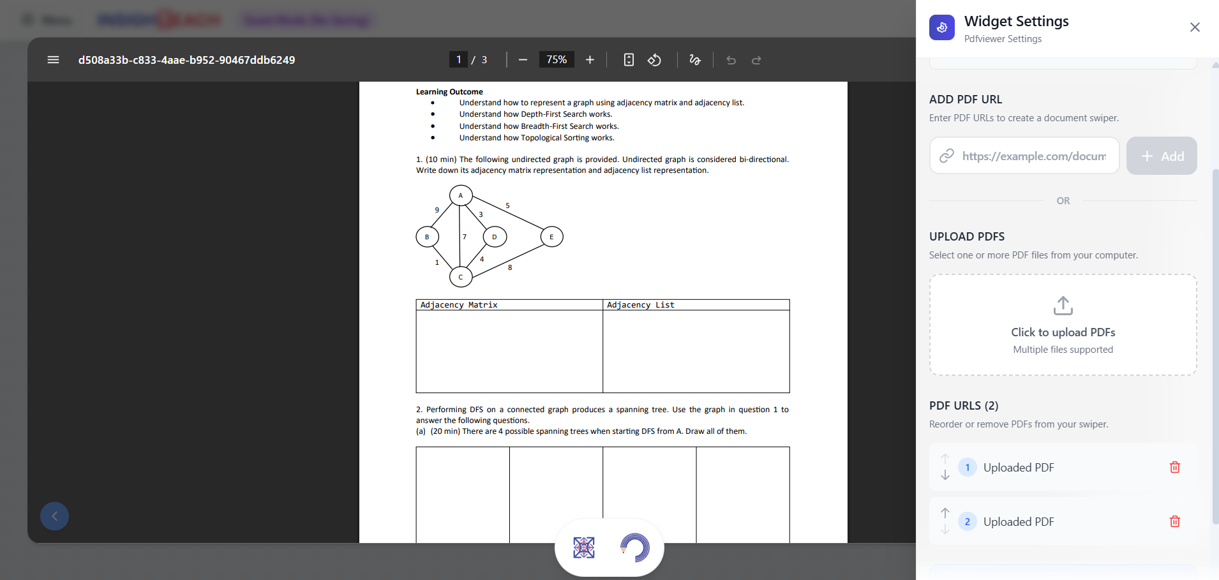Rotate the document with the rotate icon
The width and height of the screenshot is (1219, 580).
tap(654, 60)
